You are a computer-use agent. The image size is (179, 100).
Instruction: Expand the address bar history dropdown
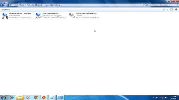(142, 5)
